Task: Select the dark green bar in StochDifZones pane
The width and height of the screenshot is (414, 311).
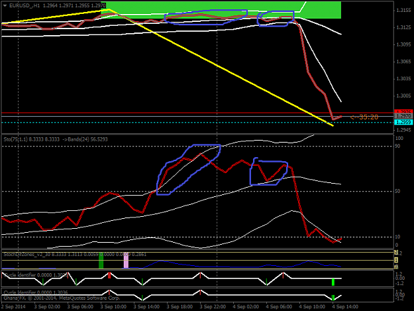Action: [101, 260]
